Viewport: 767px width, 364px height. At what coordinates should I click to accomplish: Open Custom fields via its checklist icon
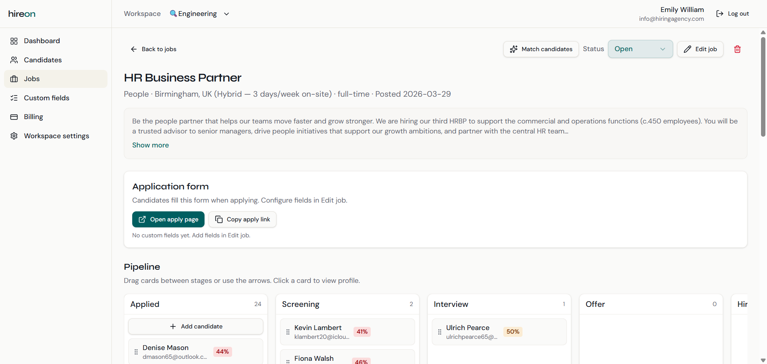pyautogui.click(x=14, y=97)
